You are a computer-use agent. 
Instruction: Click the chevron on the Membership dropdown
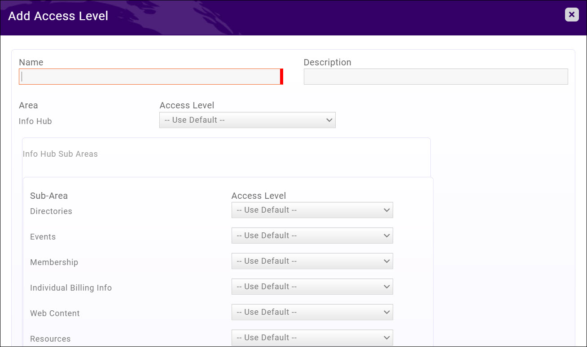(386, 261)
